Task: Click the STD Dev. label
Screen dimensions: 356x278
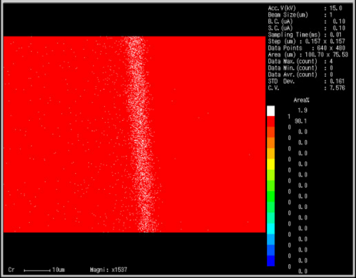Action: (281, 81)
